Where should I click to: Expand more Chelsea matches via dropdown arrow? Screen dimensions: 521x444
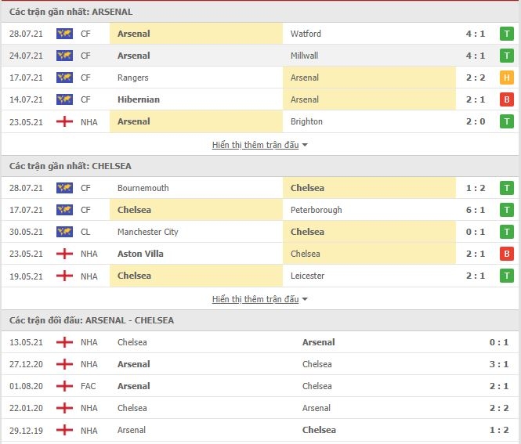[x=305, y=299]
